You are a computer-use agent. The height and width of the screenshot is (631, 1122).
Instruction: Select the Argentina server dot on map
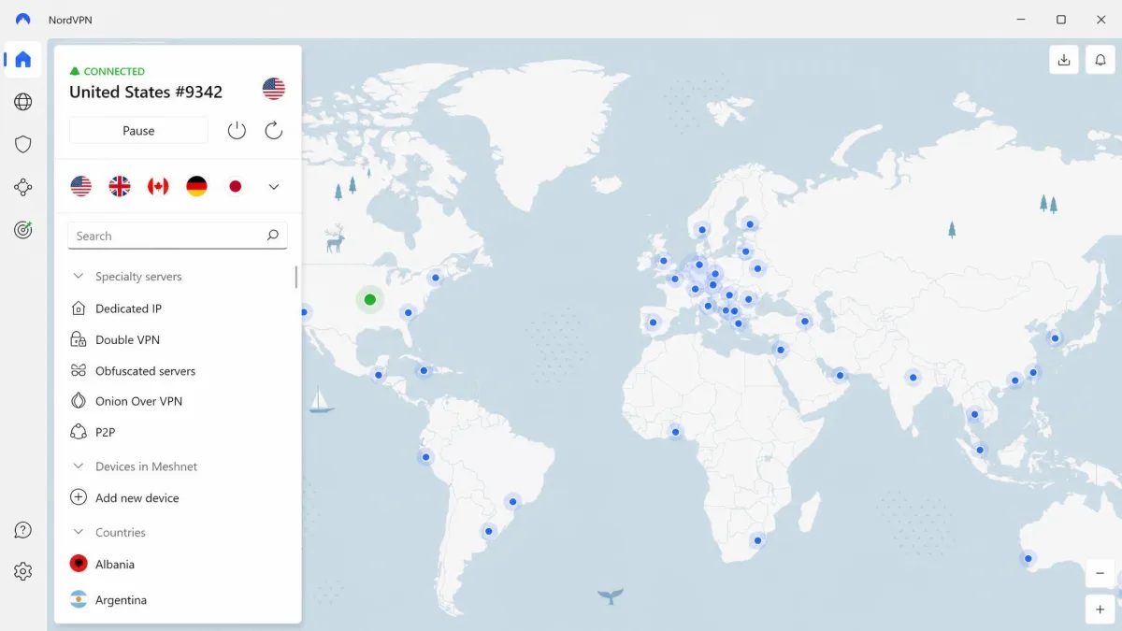point(488,532)
